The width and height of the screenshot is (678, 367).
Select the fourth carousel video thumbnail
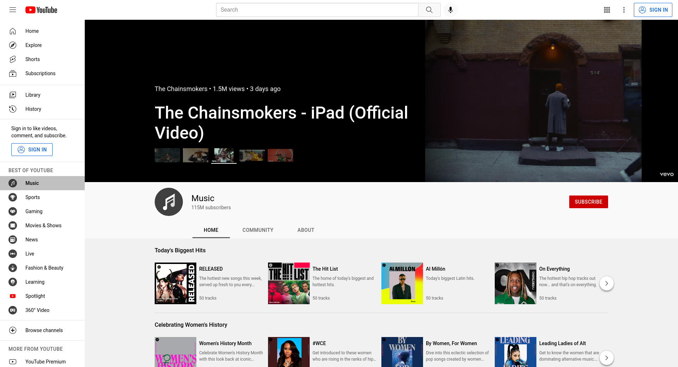(x=252, y=155)
